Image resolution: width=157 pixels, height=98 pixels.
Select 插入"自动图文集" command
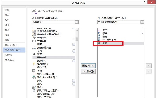coord(46,94)
